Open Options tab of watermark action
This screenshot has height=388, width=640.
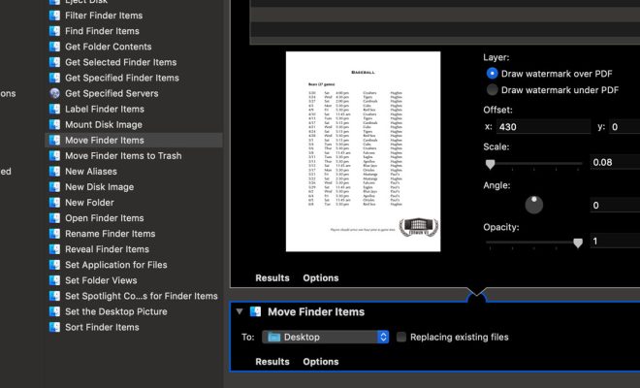click(x=321, y=278)
